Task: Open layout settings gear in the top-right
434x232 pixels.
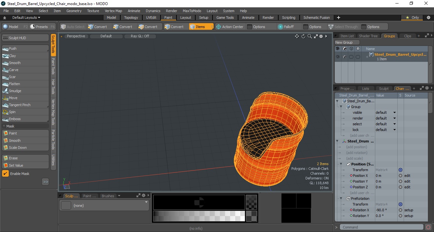Action: coord(428,18)
